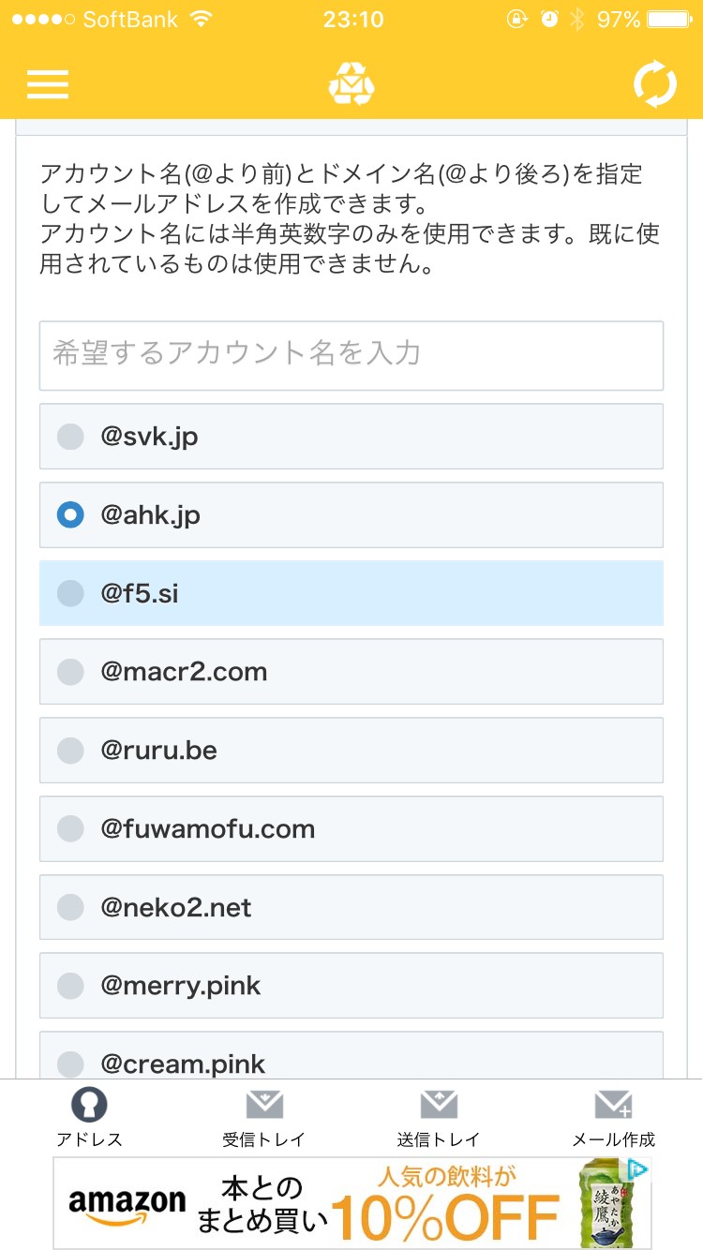Select the @svk.jp domain radio button

coord(70,437)
